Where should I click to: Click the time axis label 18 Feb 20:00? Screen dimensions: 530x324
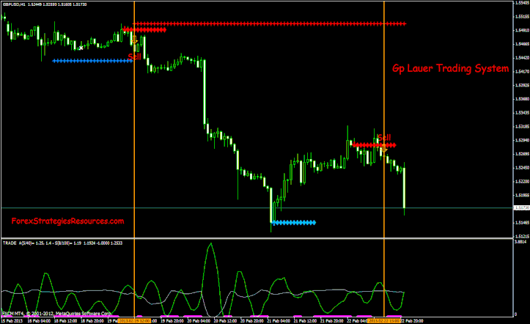(92, 320)
